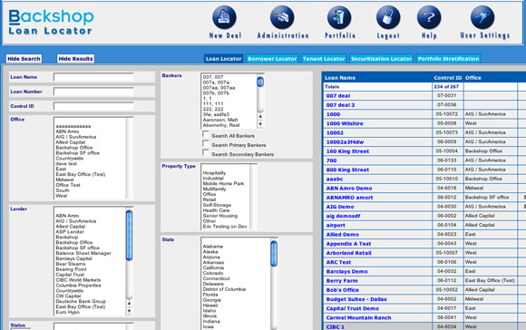Open the ABN Amro Demo loan
This screenshot has width=526, height=330.
[349, 189]
